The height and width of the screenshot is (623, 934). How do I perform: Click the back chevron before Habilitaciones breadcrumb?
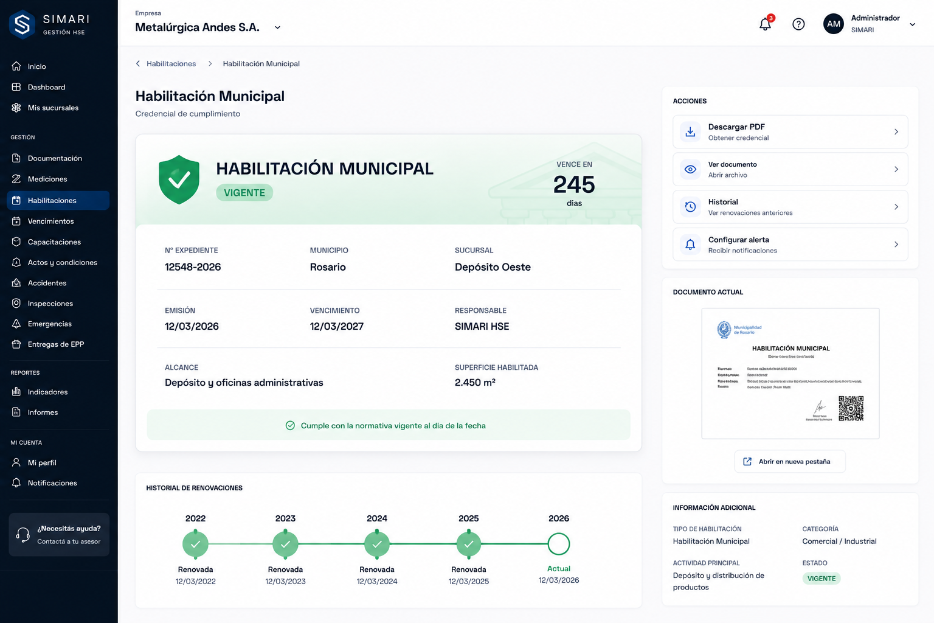[138, 63]
